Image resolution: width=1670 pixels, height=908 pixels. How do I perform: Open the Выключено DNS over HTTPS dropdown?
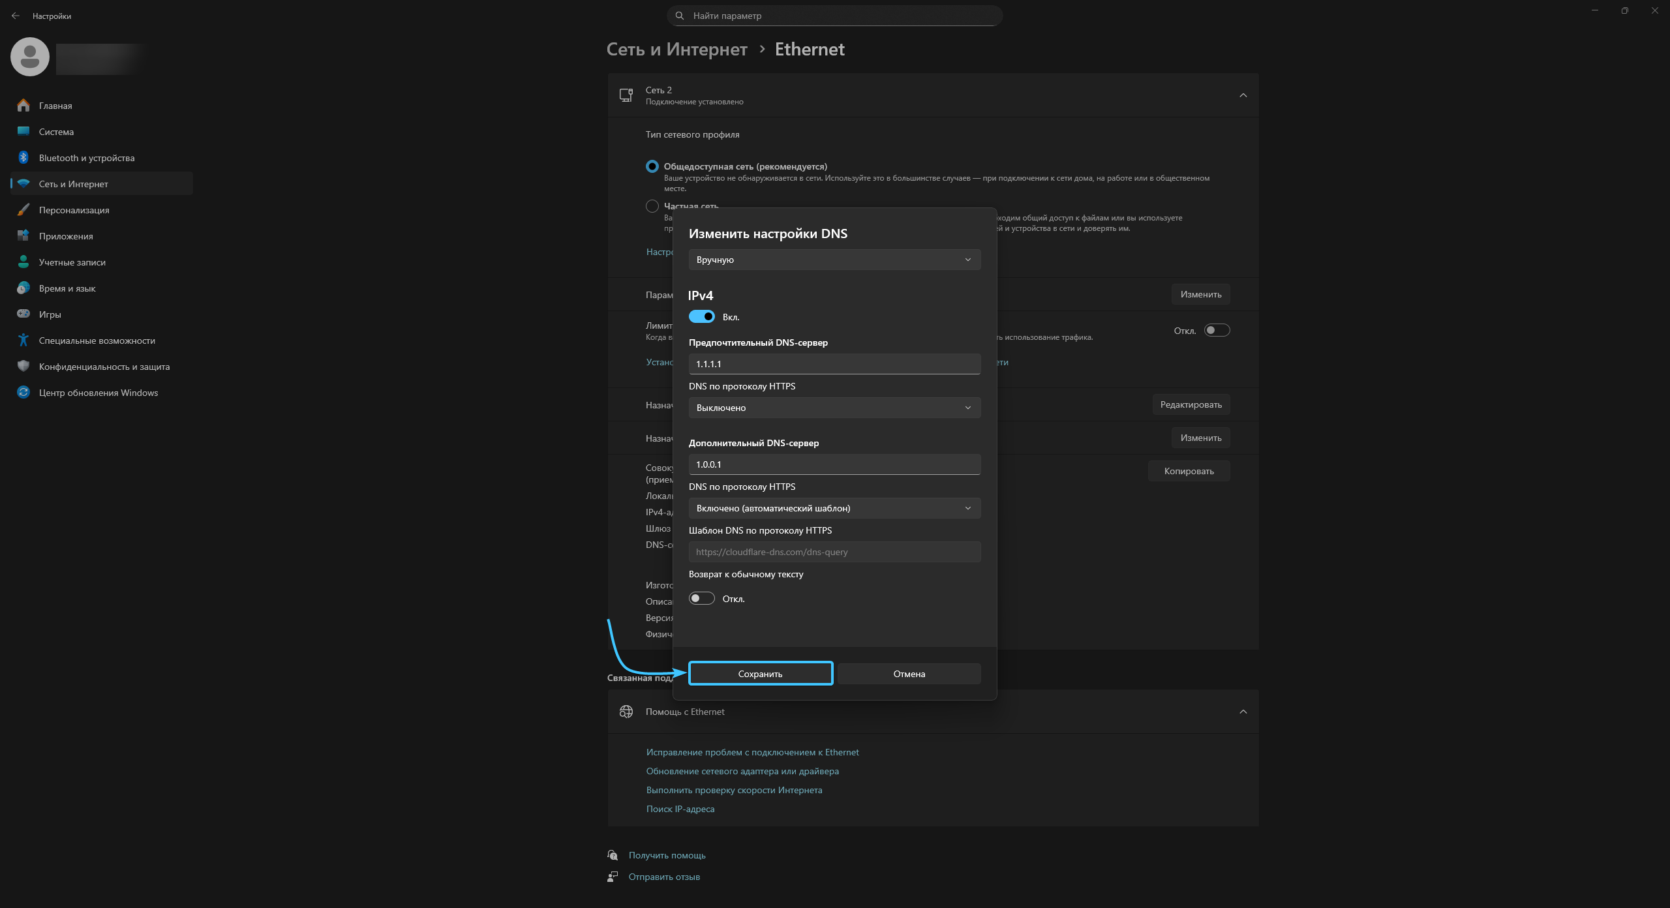pyautogui.click(x=834, y=408)
